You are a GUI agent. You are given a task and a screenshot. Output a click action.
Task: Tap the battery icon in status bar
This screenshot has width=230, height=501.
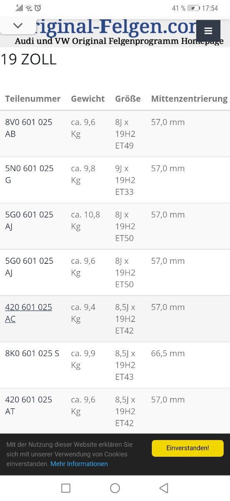click(193, 8)
